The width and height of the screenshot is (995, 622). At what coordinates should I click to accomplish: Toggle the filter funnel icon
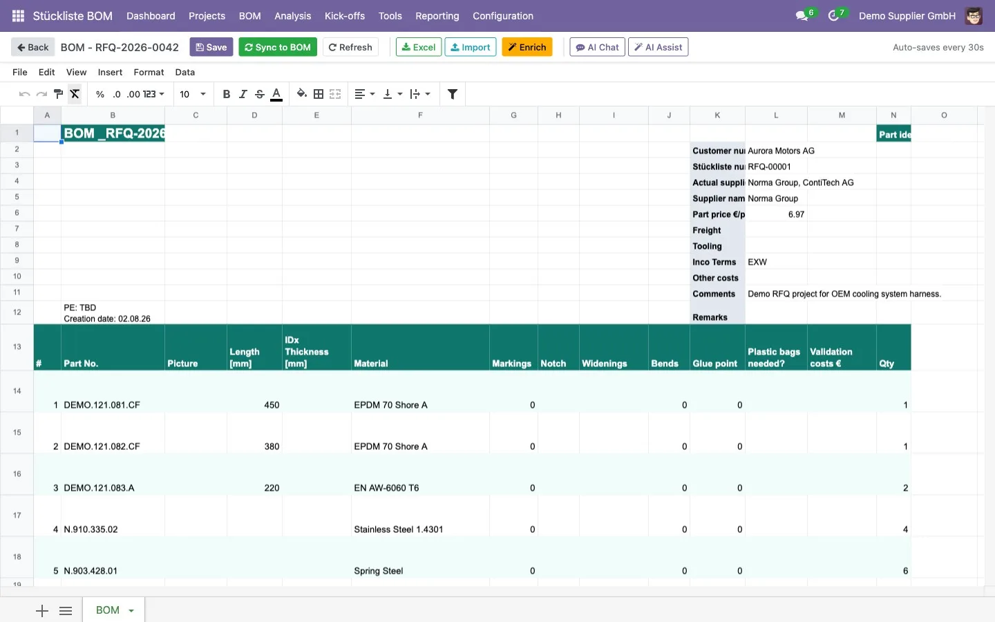coord(453,94)
